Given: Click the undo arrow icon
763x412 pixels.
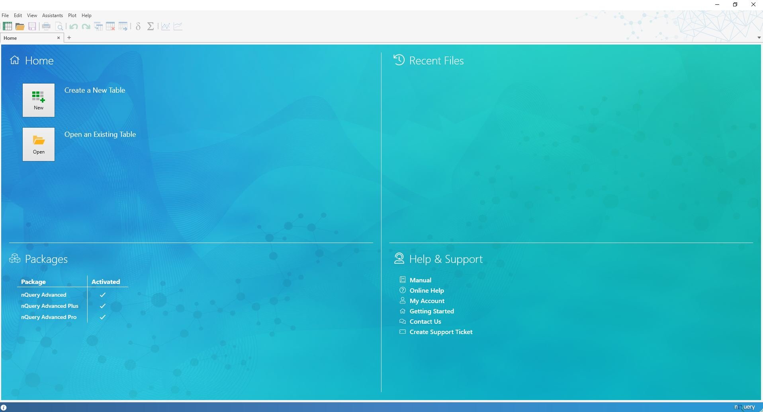Looking at the screenshot, I should coord(73,27).
